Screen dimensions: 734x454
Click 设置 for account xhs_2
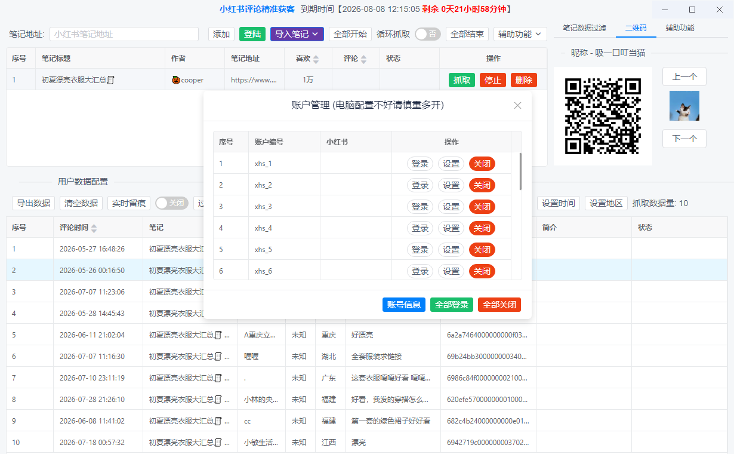pyautogui.click(x=451, y=185)
